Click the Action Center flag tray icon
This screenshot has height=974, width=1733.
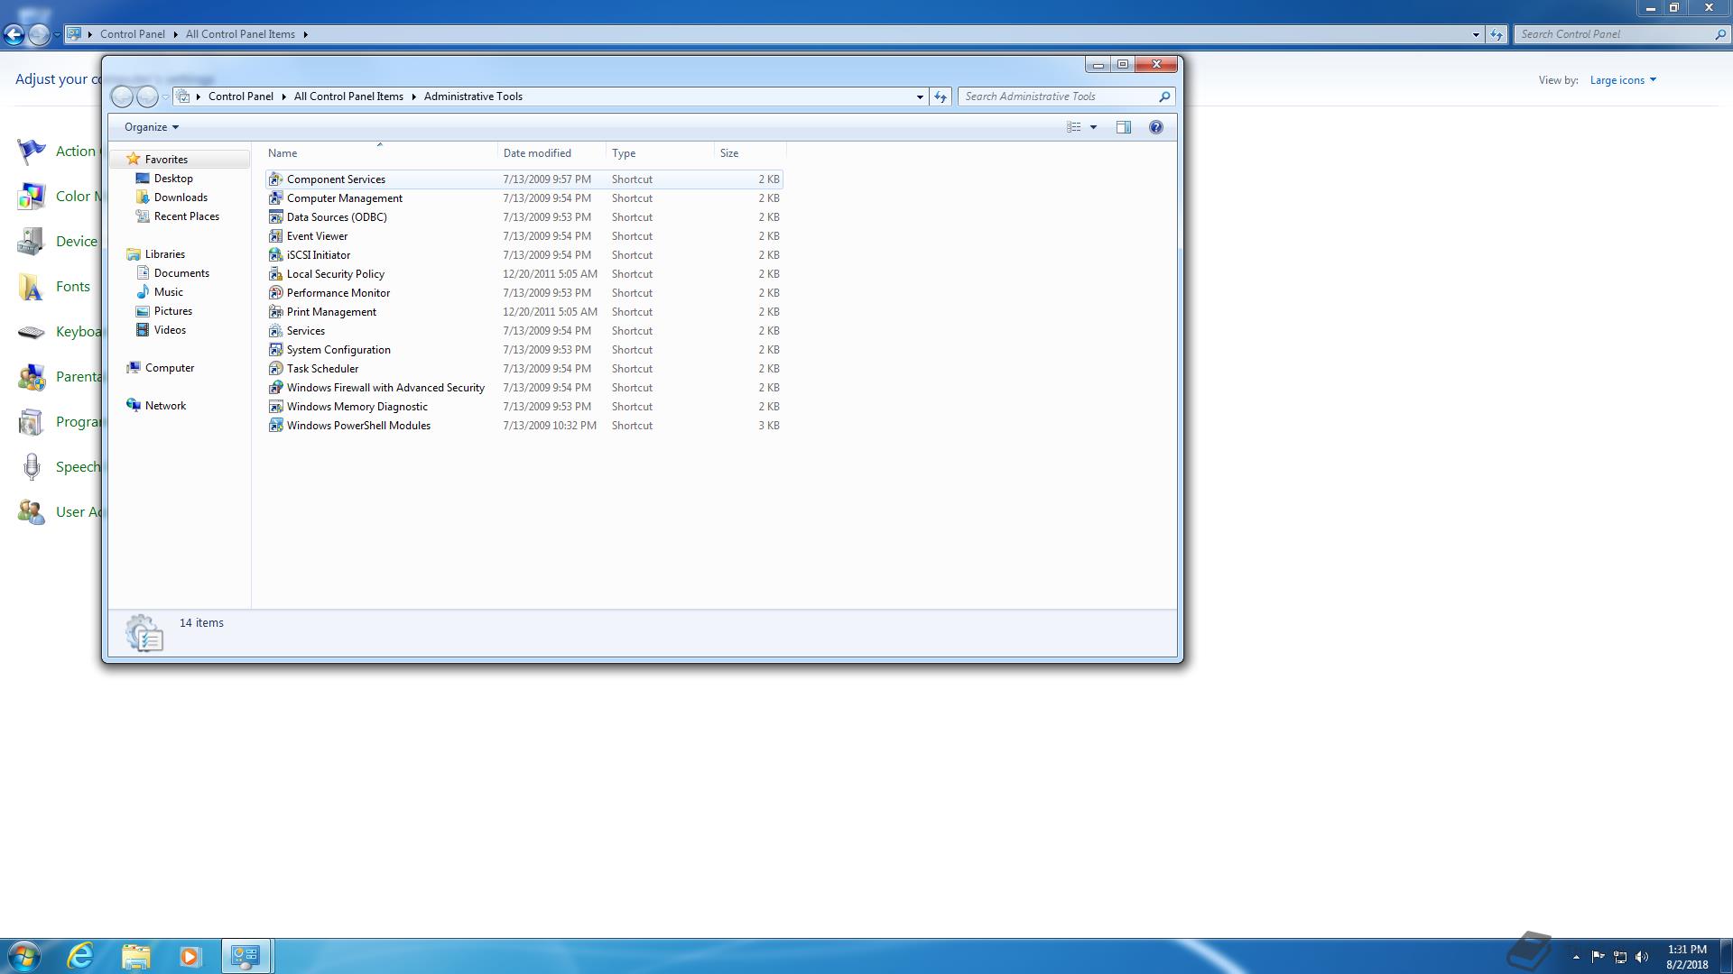click(1598, 957)
